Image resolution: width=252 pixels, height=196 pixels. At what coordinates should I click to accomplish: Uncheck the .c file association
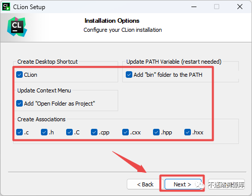(x=19, y=132)
